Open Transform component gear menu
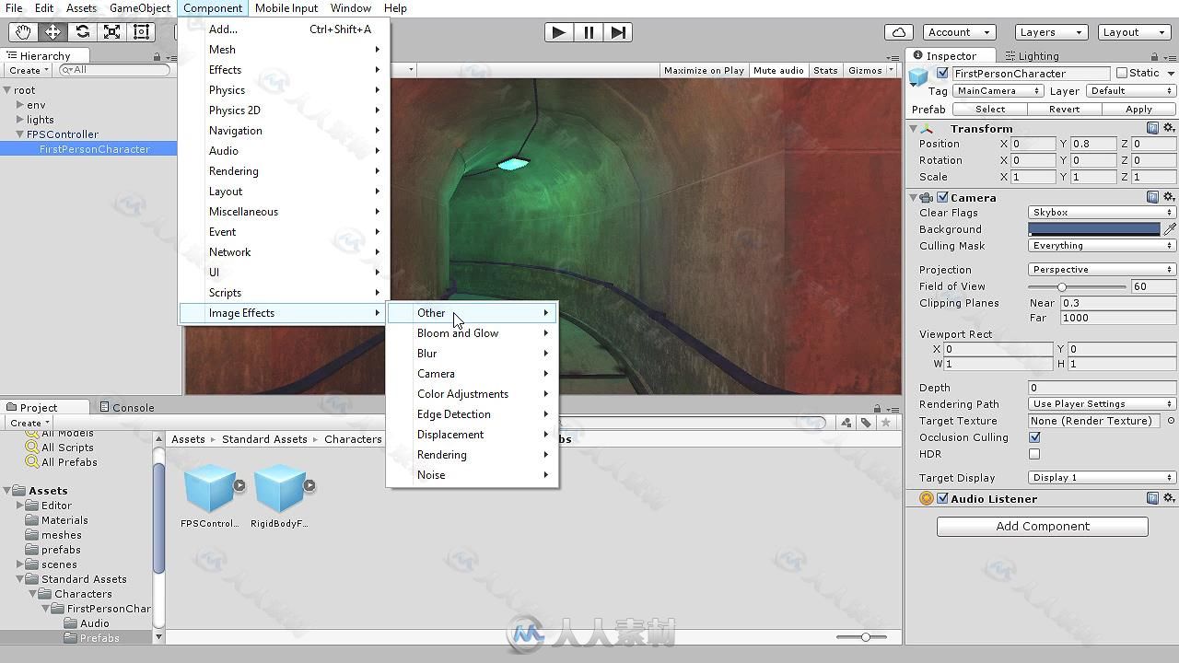This screenshot has width=1179, height=663. point(1169,129)
